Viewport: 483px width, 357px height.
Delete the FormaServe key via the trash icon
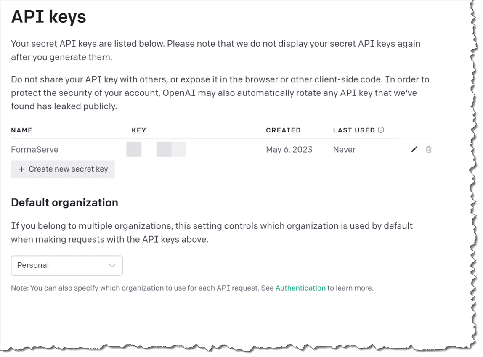click(428, 149)
